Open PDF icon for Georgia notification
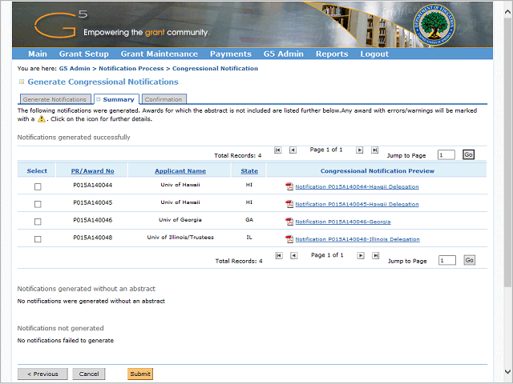Image resolution: width=513 pixels, height=384 pixels. coord(289,222)
